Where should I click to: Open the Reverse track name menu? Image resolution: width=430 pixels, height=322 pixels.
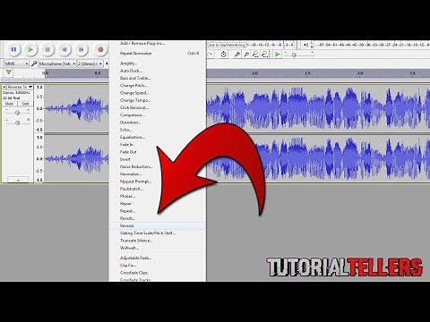20,87
